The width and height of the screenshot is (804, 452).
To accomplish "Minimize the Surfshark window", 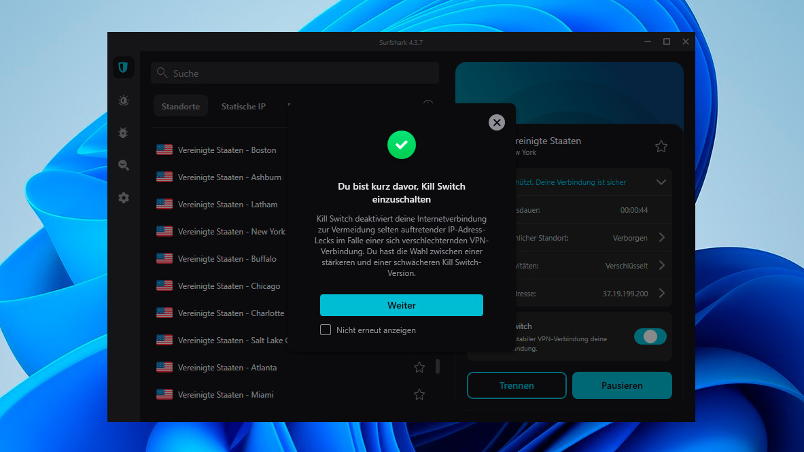I will click(648, 41).
